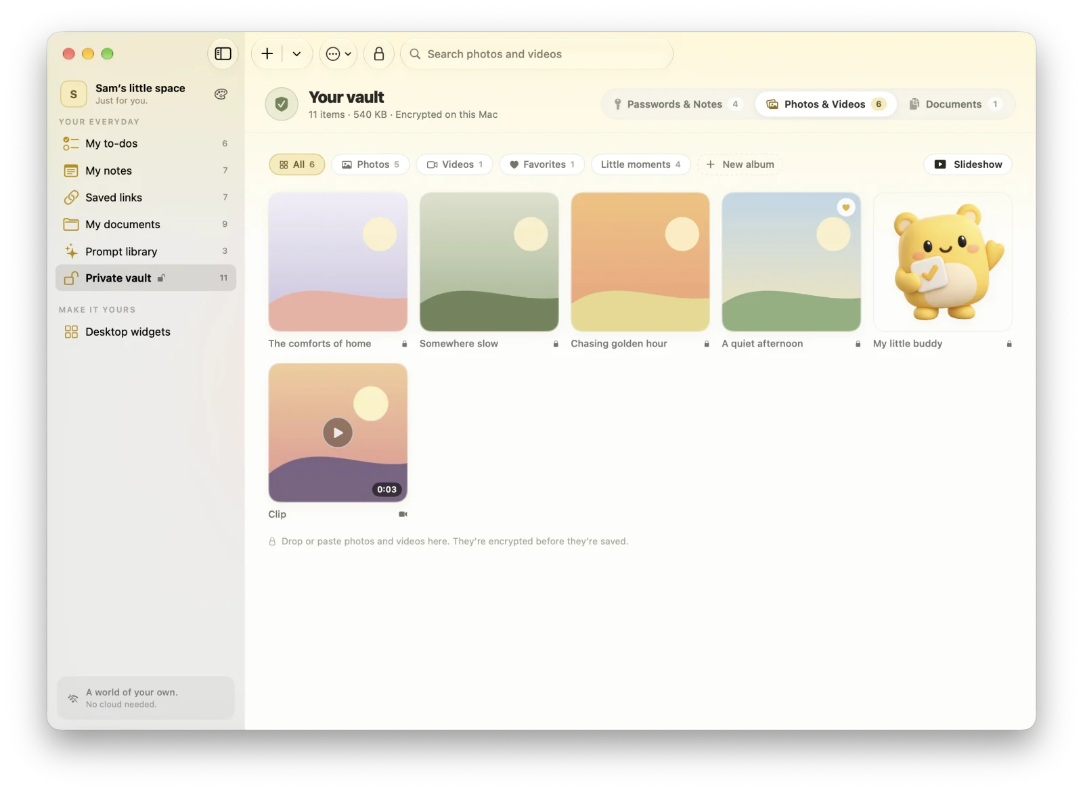The image size is (1083, 792).
Task: Play the Clip video
Action: (338, 433)
